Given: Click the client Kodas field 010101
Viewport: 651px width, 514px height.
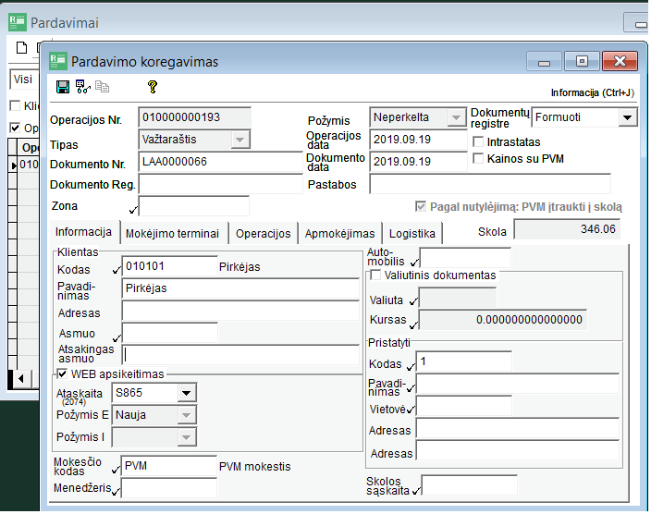Looking at the screenshot, I should click(x=169, y=266).
